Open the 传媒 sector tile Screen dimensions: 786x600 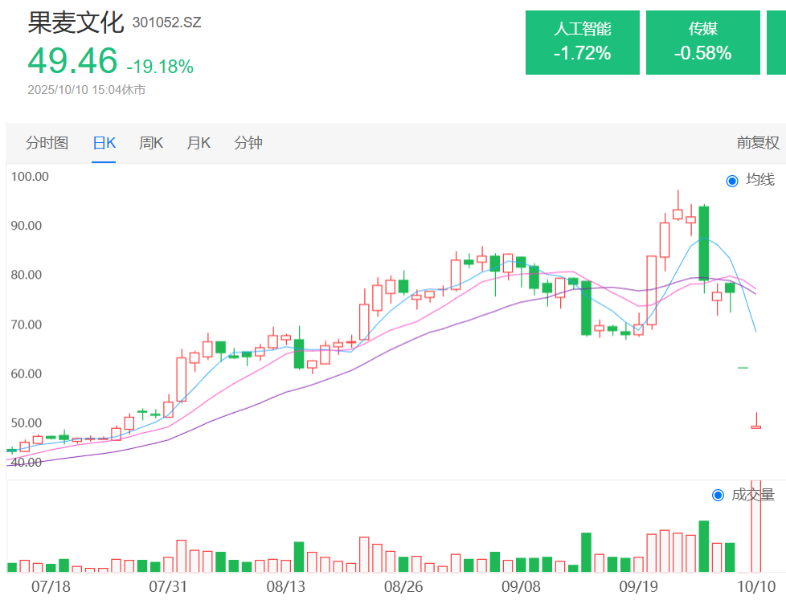(702, 42)
